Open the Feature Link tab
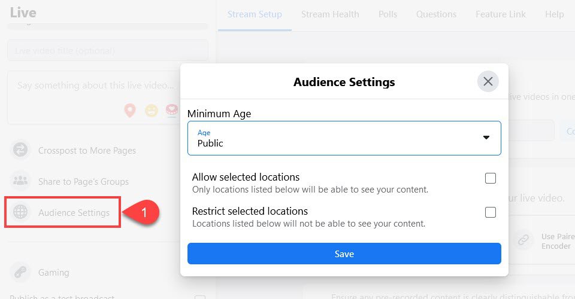Viewport: 575px width, 299px height. pyautogui.click(x=501, y=14)
